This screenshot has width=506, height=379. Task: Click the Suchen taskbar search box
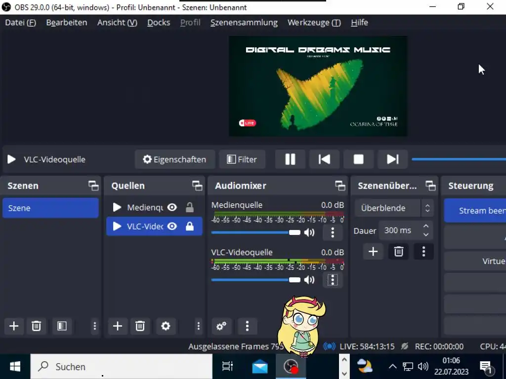(122, 367)
